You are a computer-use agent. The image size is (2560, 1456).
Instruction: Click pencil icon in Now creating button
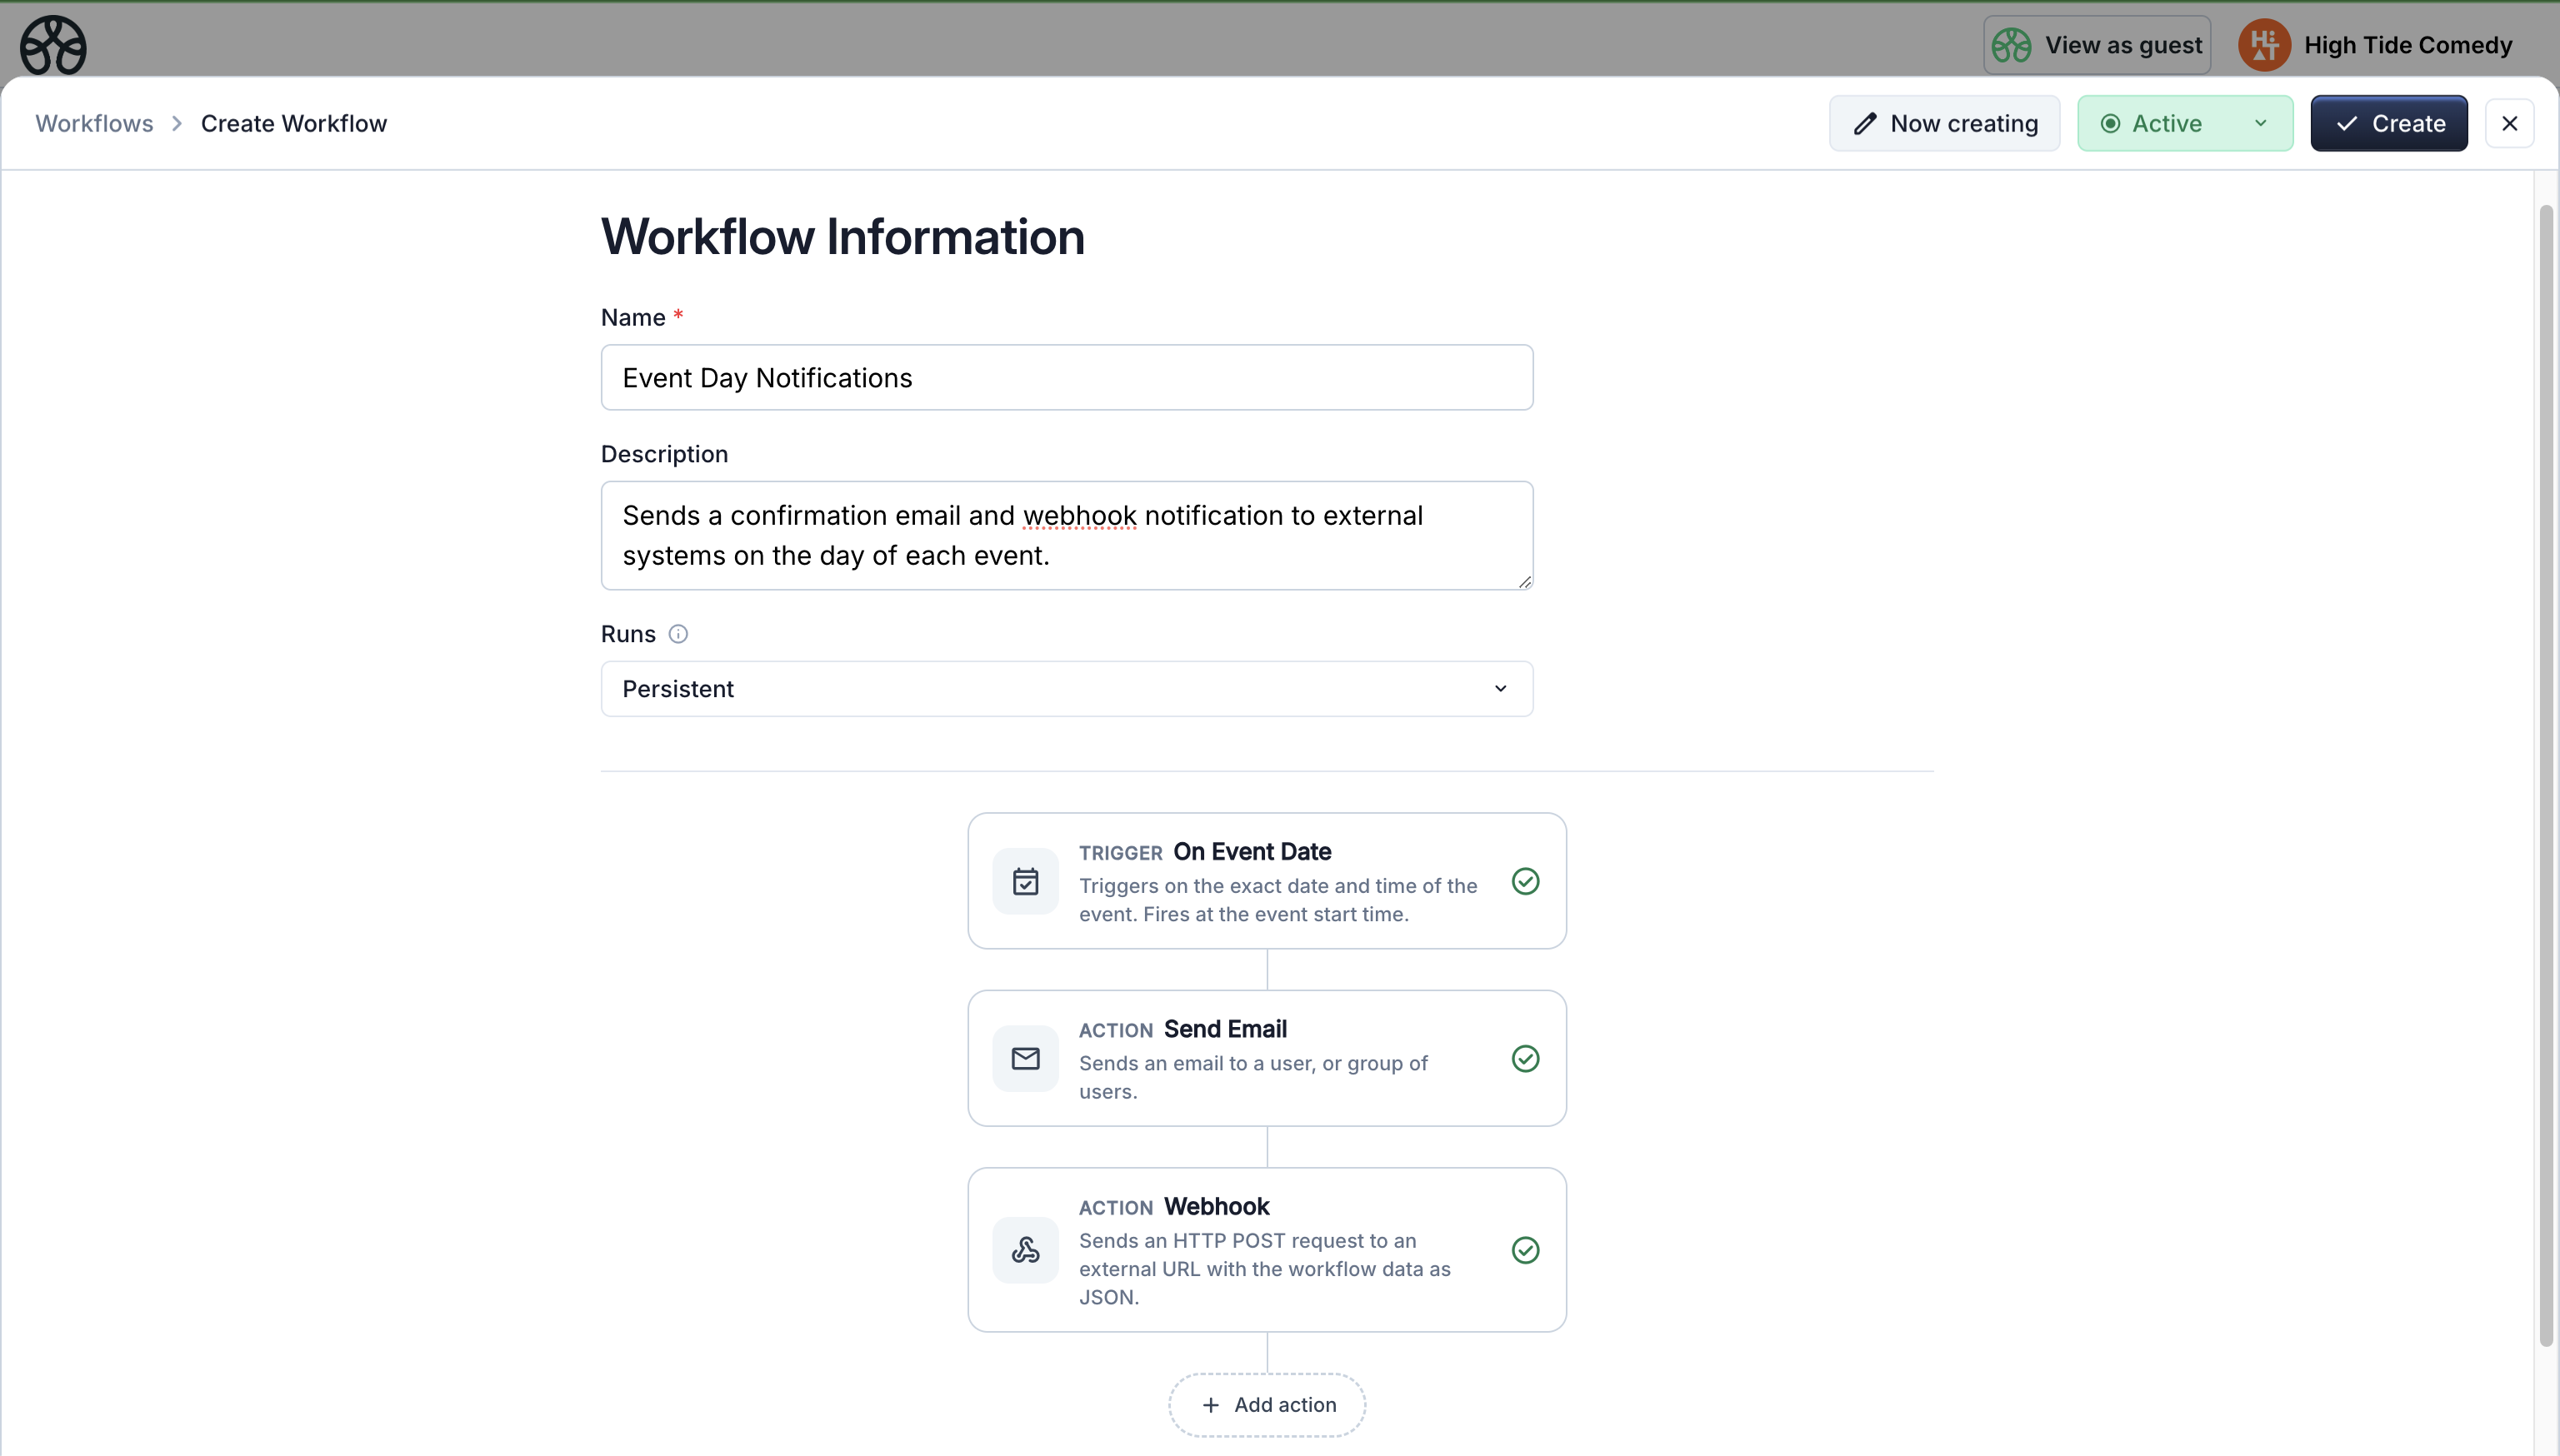click(1863, 124)
